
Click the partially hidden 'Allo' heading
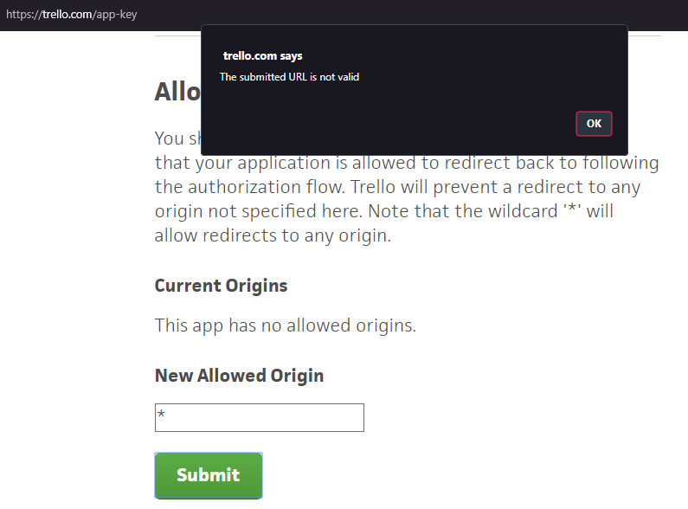click(177, 92)
